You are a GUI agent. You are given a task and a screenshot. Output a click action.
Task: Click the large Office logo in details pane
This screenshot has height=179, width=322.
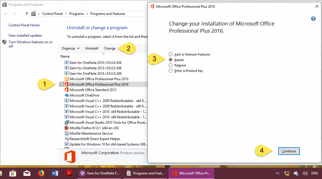coord(70,157)
